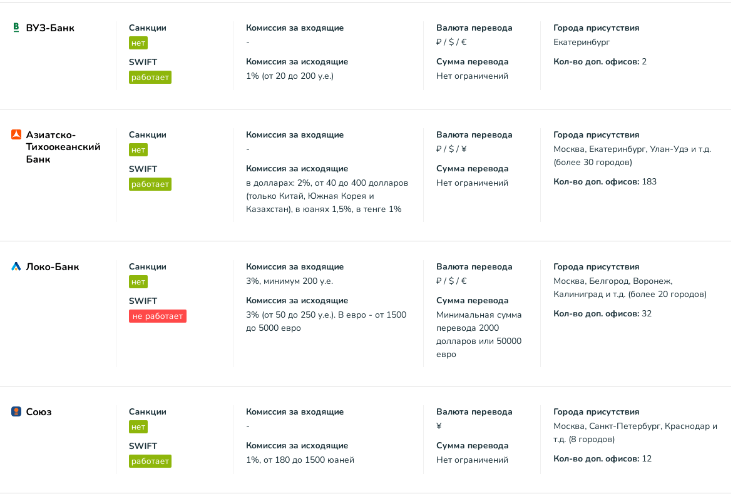Click the ВУЗ-Банк logo icon
Viewport: 733px width, 499px height.
(x=16, y=28)
